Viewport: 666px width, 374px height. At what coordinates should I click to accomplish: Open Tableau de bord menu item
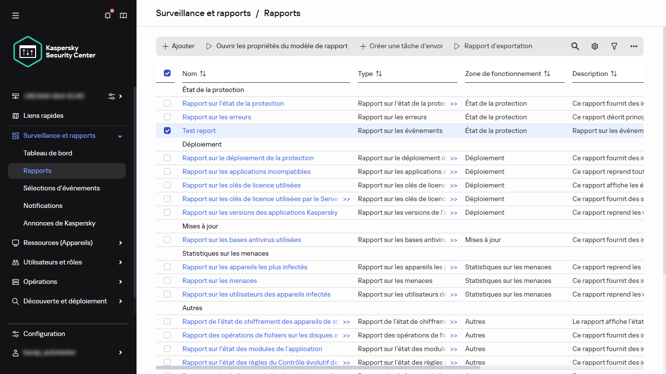click(48, 153)
